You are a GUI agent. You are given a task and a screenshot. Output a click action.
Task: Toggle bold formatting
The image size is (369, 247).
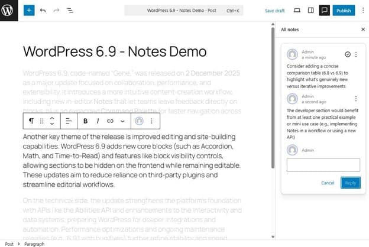pyautogui.click(x=85, y=121)
